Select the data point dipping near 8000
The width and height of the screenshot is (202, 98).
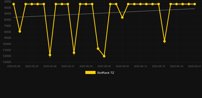click(x=20, y=31)
